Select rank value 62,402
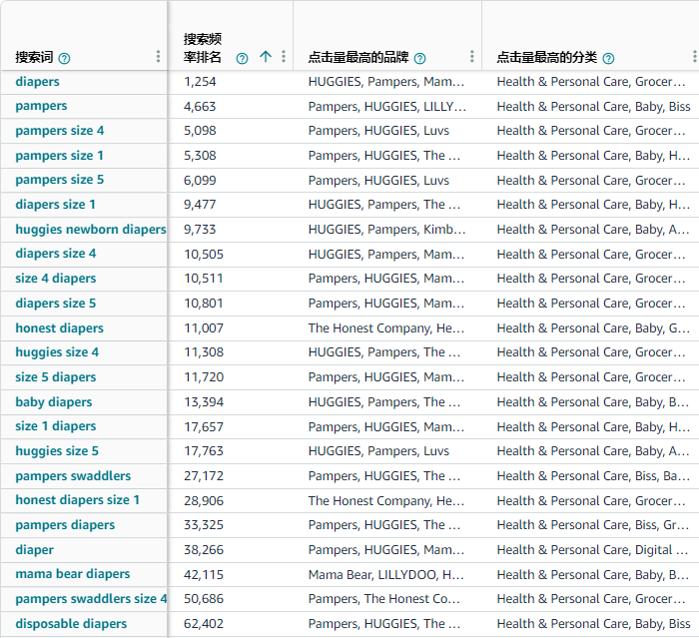Screen dimensions: 699x638 point(204,624)
